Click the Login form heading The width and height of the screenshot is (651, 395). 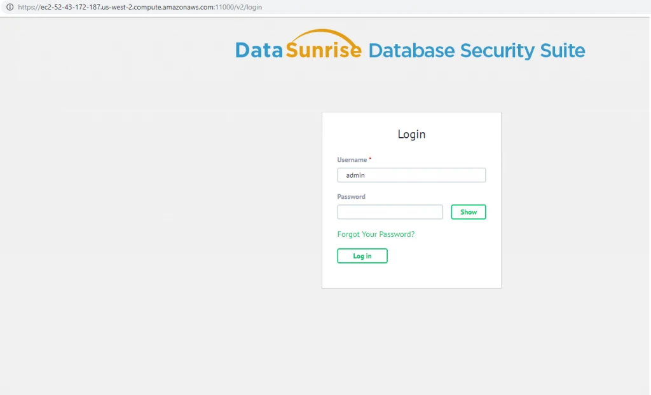pos(411,134)
